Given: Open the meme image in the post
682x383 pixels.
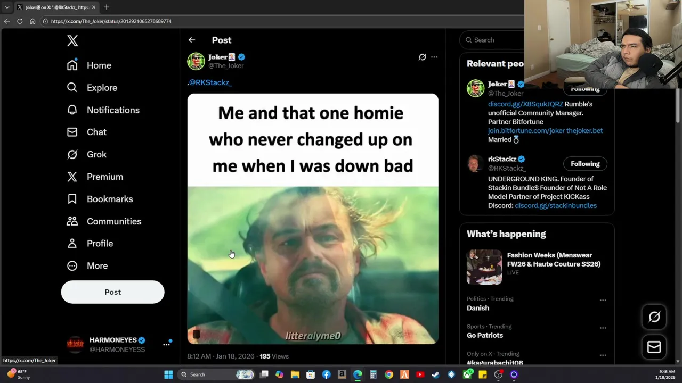Looking at the screenshot, I should [313, 219].
